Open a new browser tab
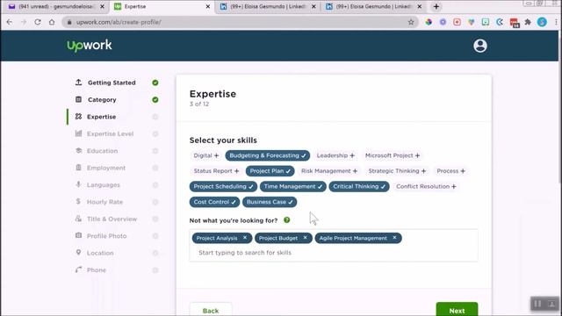 point(436,6)
